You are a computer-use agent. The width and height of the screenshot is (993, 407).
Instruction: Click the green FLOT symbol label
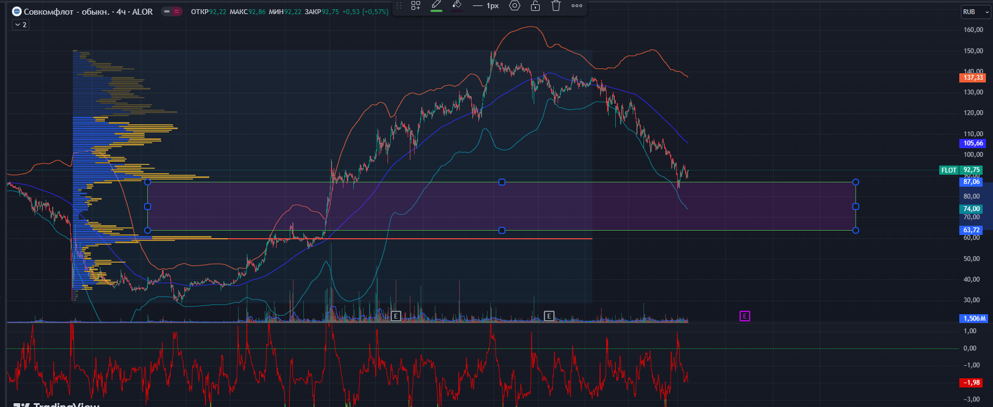pos(949,170)
